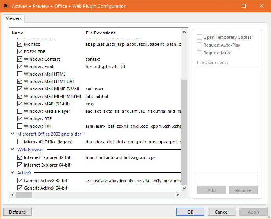Uncheck Internet Explorer 32-bit checkbox
Viewport: 271px width, 219px height.
pyautogui.click(x=20, y=157)
